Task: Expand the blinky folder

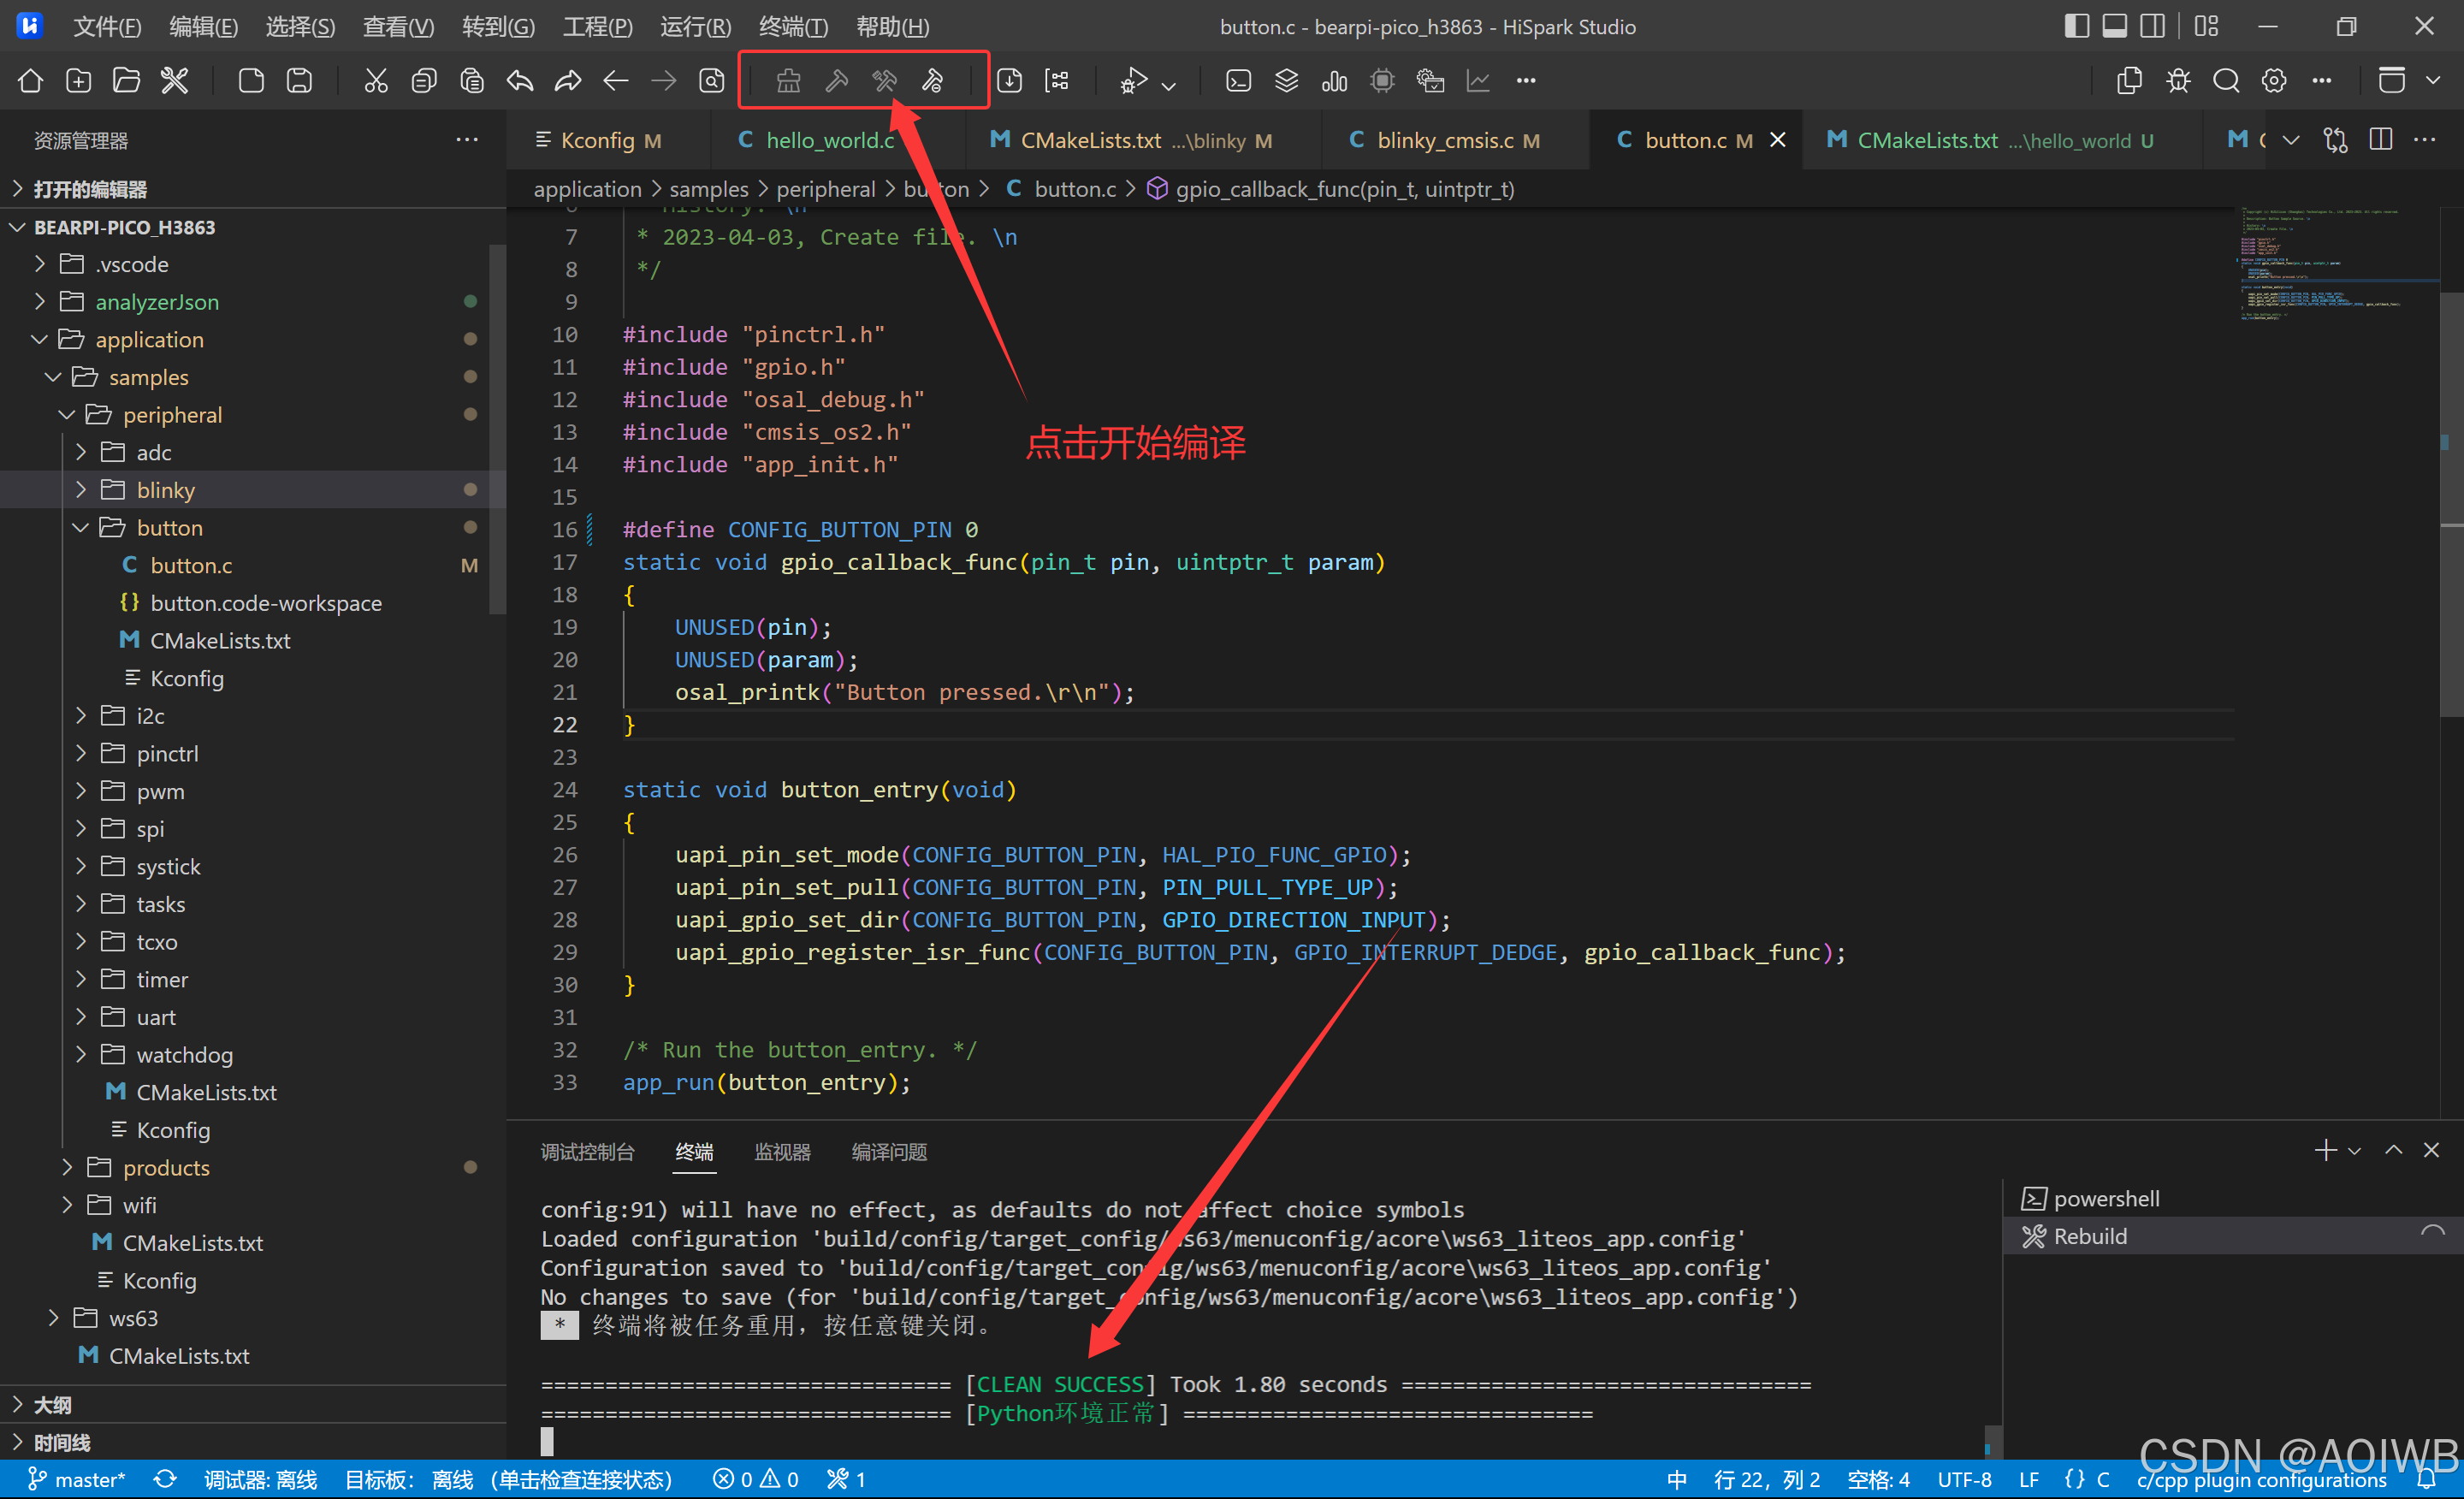Action: click(x=165, y=490)
